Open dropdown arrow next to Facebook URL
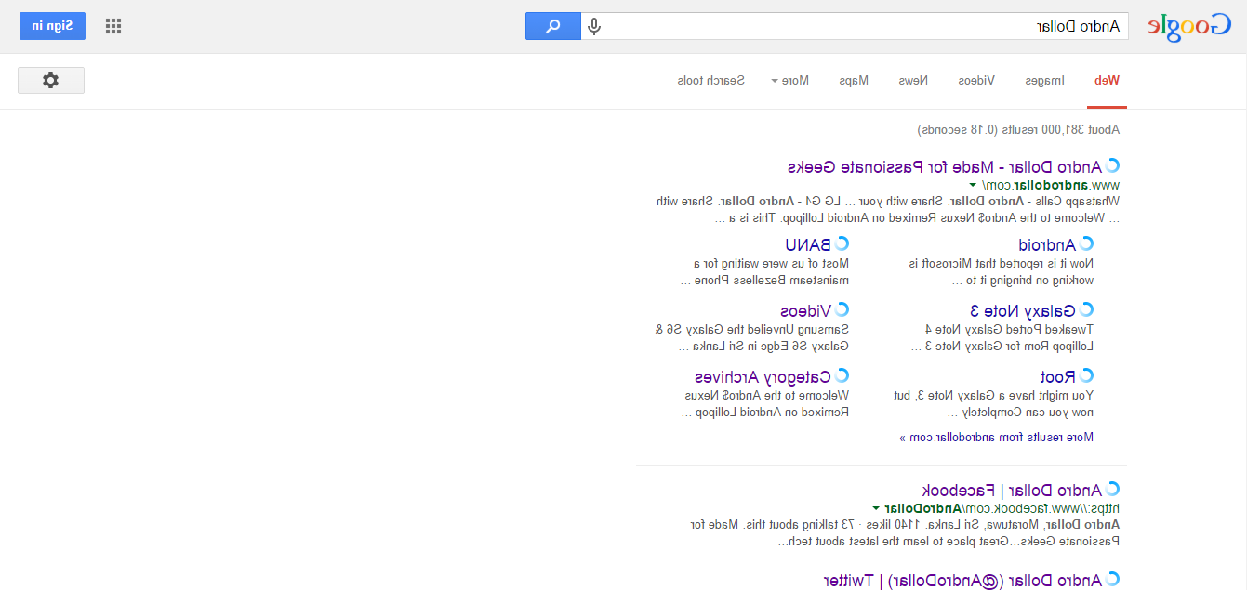The image size is (1247, 590). (876, 508)
